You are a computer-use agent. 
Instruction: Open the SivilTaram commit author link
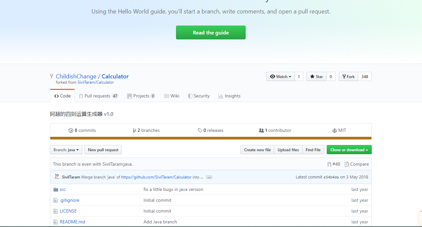click(71, 177)
